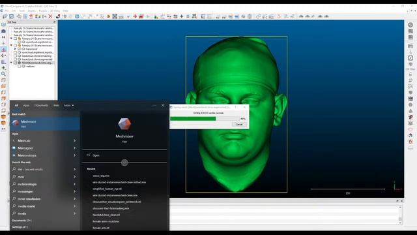Open recent file female-arm.stl

[101, 228]
